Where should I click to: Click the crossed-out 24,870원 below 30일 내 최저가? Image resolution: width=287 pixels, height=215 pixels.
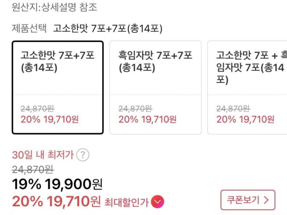[33, 169]
